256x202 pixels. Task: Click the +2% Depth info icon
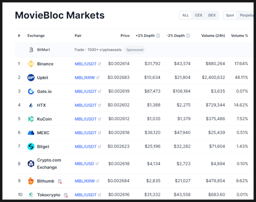(x=158, y=36)
